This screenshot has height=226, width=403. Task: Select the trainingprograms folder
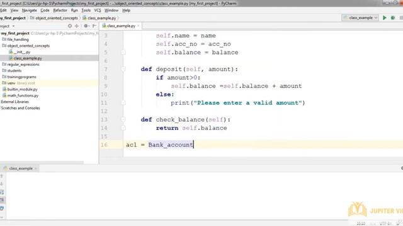pyautogui.click(x=21, y=77)
